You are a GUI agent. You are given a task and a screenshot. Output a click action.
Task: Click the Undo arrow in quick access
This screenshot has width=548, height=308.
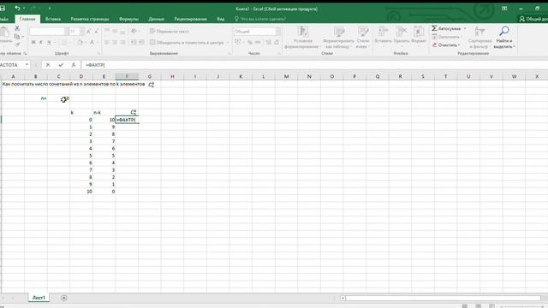pos(17,8)
